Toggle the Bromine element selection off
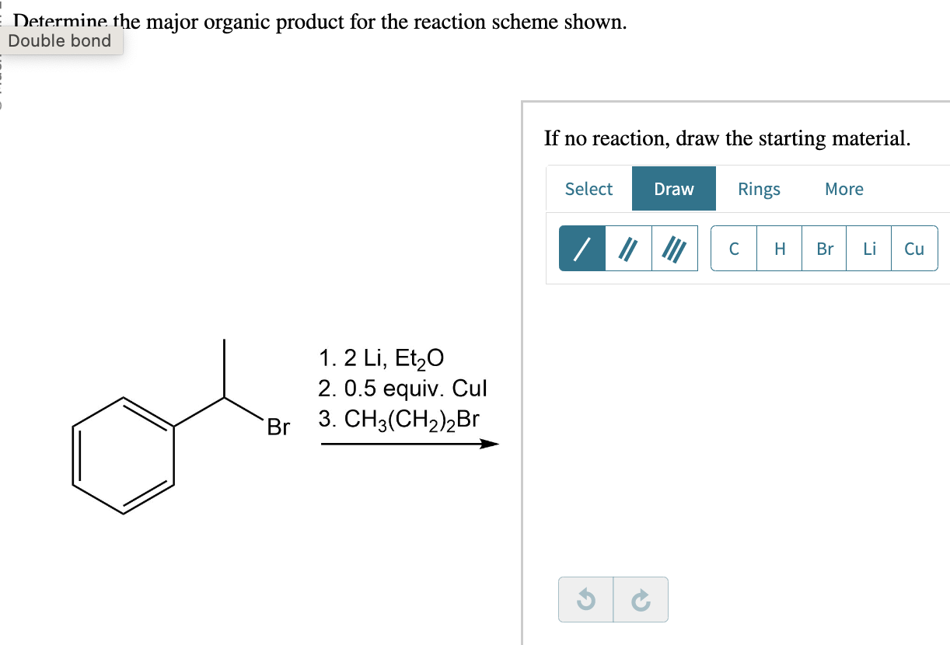This screenshot has height=645, width=950. pos(824,248)
